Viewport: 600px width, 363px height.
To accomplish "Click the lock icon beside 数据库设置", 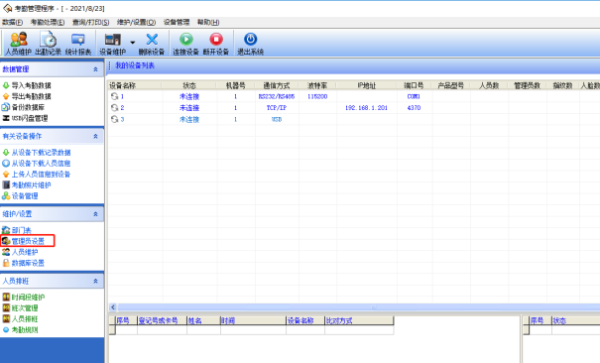I will coord(6,263).
